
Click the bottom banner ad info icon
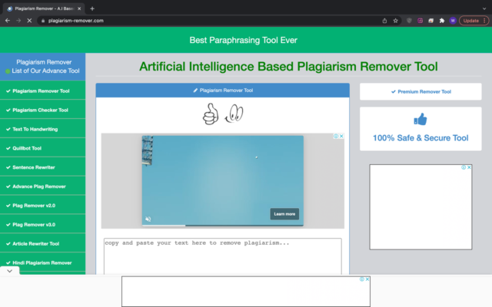(362, 279)
